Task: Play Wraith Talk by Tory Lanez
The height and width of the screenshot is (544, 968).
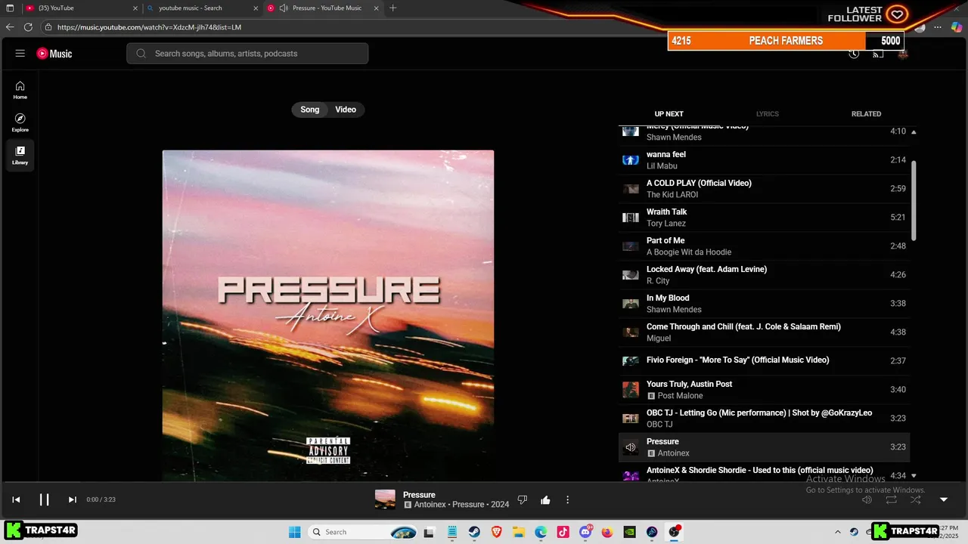Action: (765, 218)
